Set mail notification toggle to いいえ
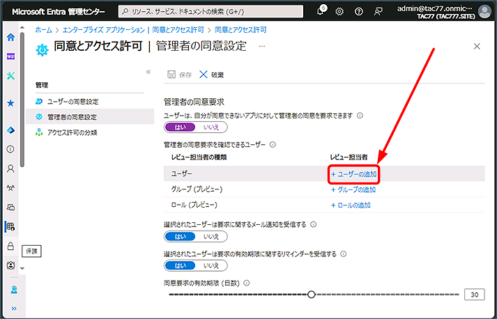Viewport: 497px width, 319px height. coord(211,237)
